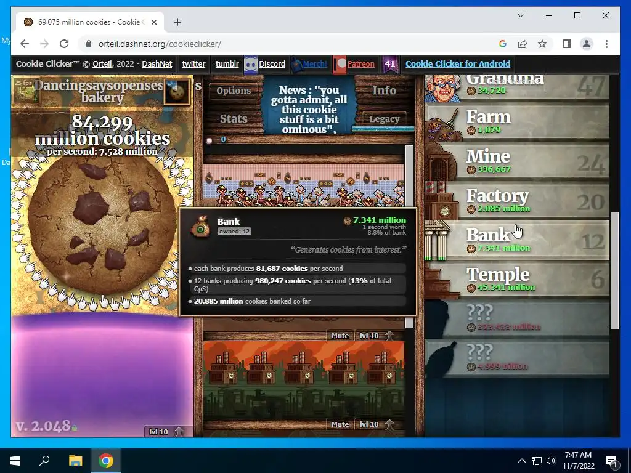Click the volume speaker tray icon

coord(551,461)
